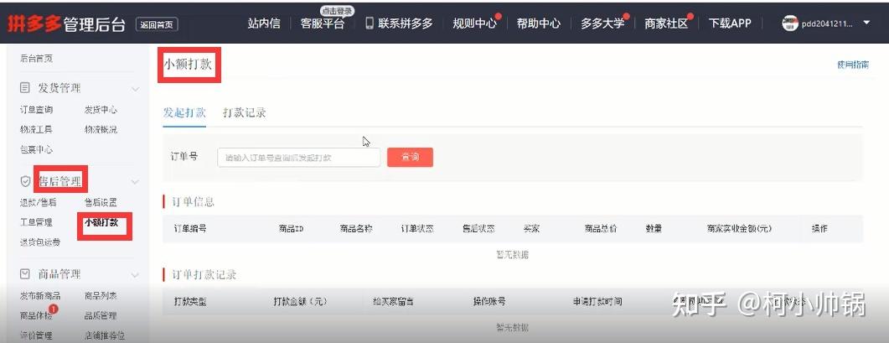Focus the 订单号 input field
Viewport: 889px width, 343px height.
coord(299,158)
